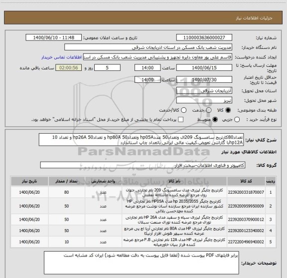Screen dimensions: 287x278
Task: Click product code 2239200959950009
Action: tap(246, 206)
